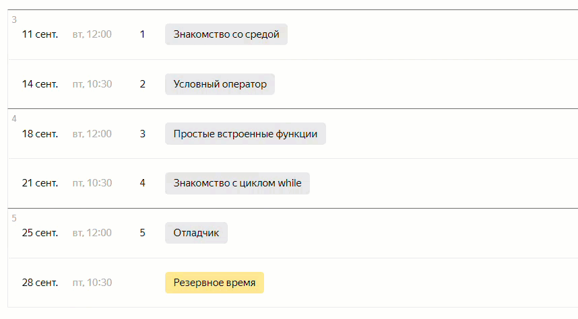
Task: Select the 18 сент. date entry
Action: click(40, 134)
